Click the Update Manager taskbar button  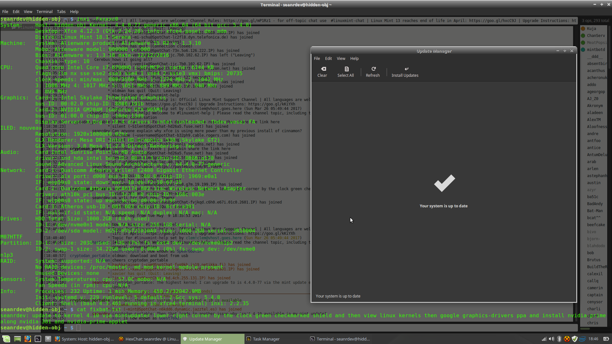pyautogui.click(x=213, y=339)
